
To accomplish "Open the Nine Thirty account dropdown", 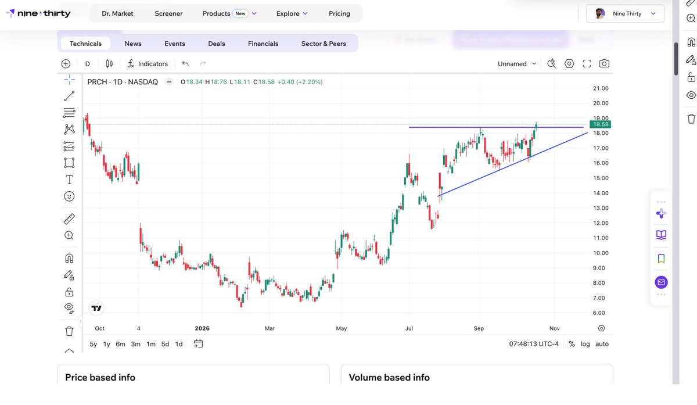I will [x=625, y=13].
